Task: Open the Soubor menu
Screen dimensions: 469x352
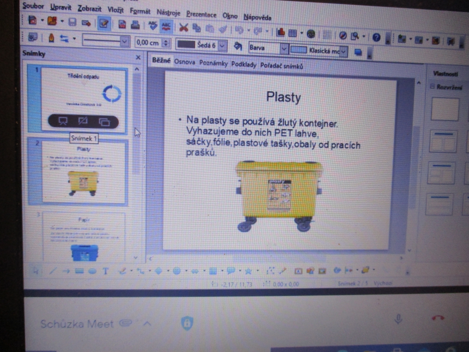Action: click(33, 6)
